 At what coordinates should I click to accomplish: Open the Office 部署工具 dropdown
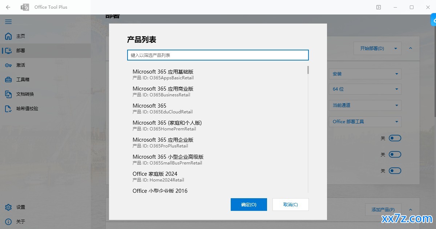365,122
